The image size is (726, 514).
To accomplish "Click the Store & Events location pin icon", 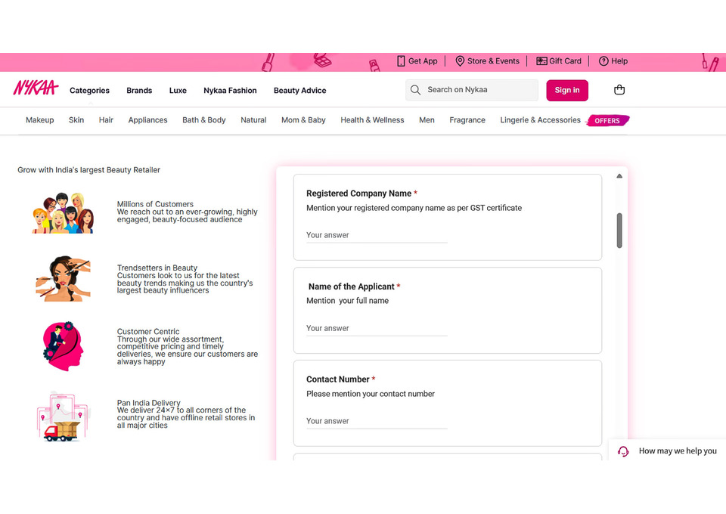I will 460,61.
